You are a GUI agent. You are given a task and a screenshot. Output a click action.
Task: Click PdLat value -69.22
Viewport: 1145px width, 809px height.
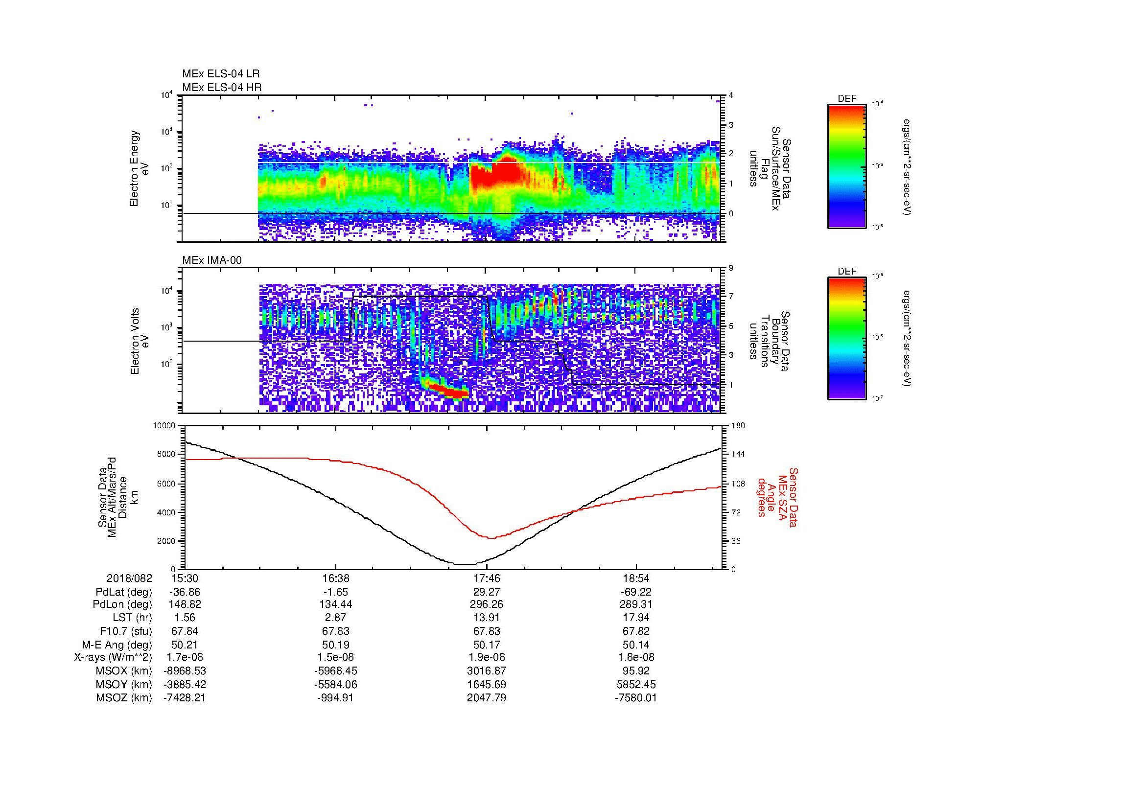tap(636, 592)
